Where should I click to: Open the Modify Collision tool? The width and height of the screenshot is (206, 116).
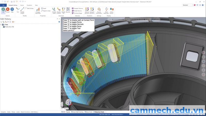(59, 11)
